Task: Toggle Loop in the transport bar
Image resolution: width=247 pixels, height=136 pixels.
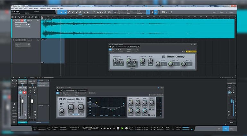Action: pos(131,128)
